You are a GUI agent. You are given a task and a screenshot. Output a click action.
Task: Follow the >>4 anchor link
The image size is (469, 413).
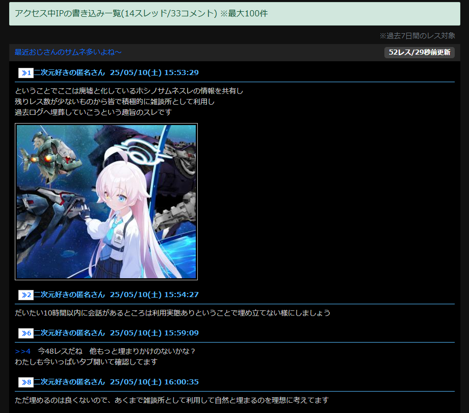tap(23, 351)
